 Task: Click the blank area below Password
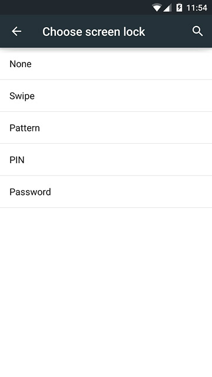click(106, 292)
